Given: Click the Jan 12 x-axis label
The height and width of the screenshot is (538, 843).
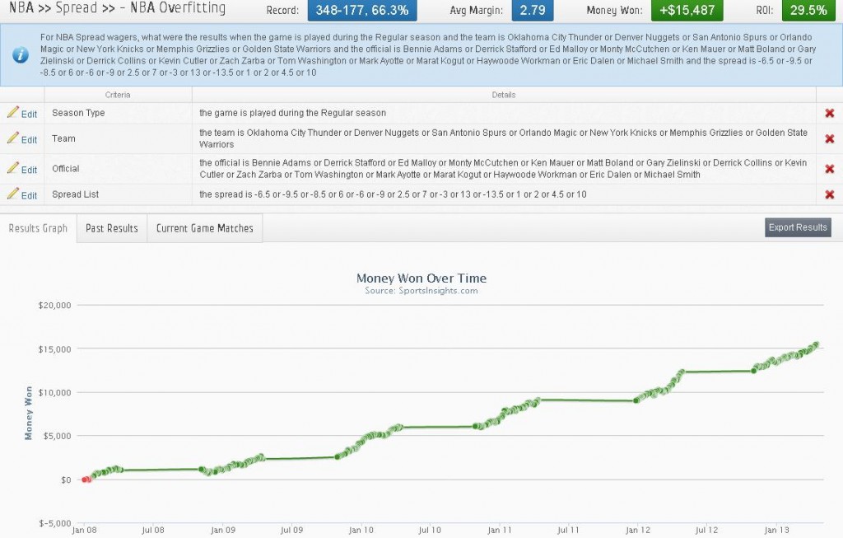Looking at the screenshot, I should (x=638, y=530).
